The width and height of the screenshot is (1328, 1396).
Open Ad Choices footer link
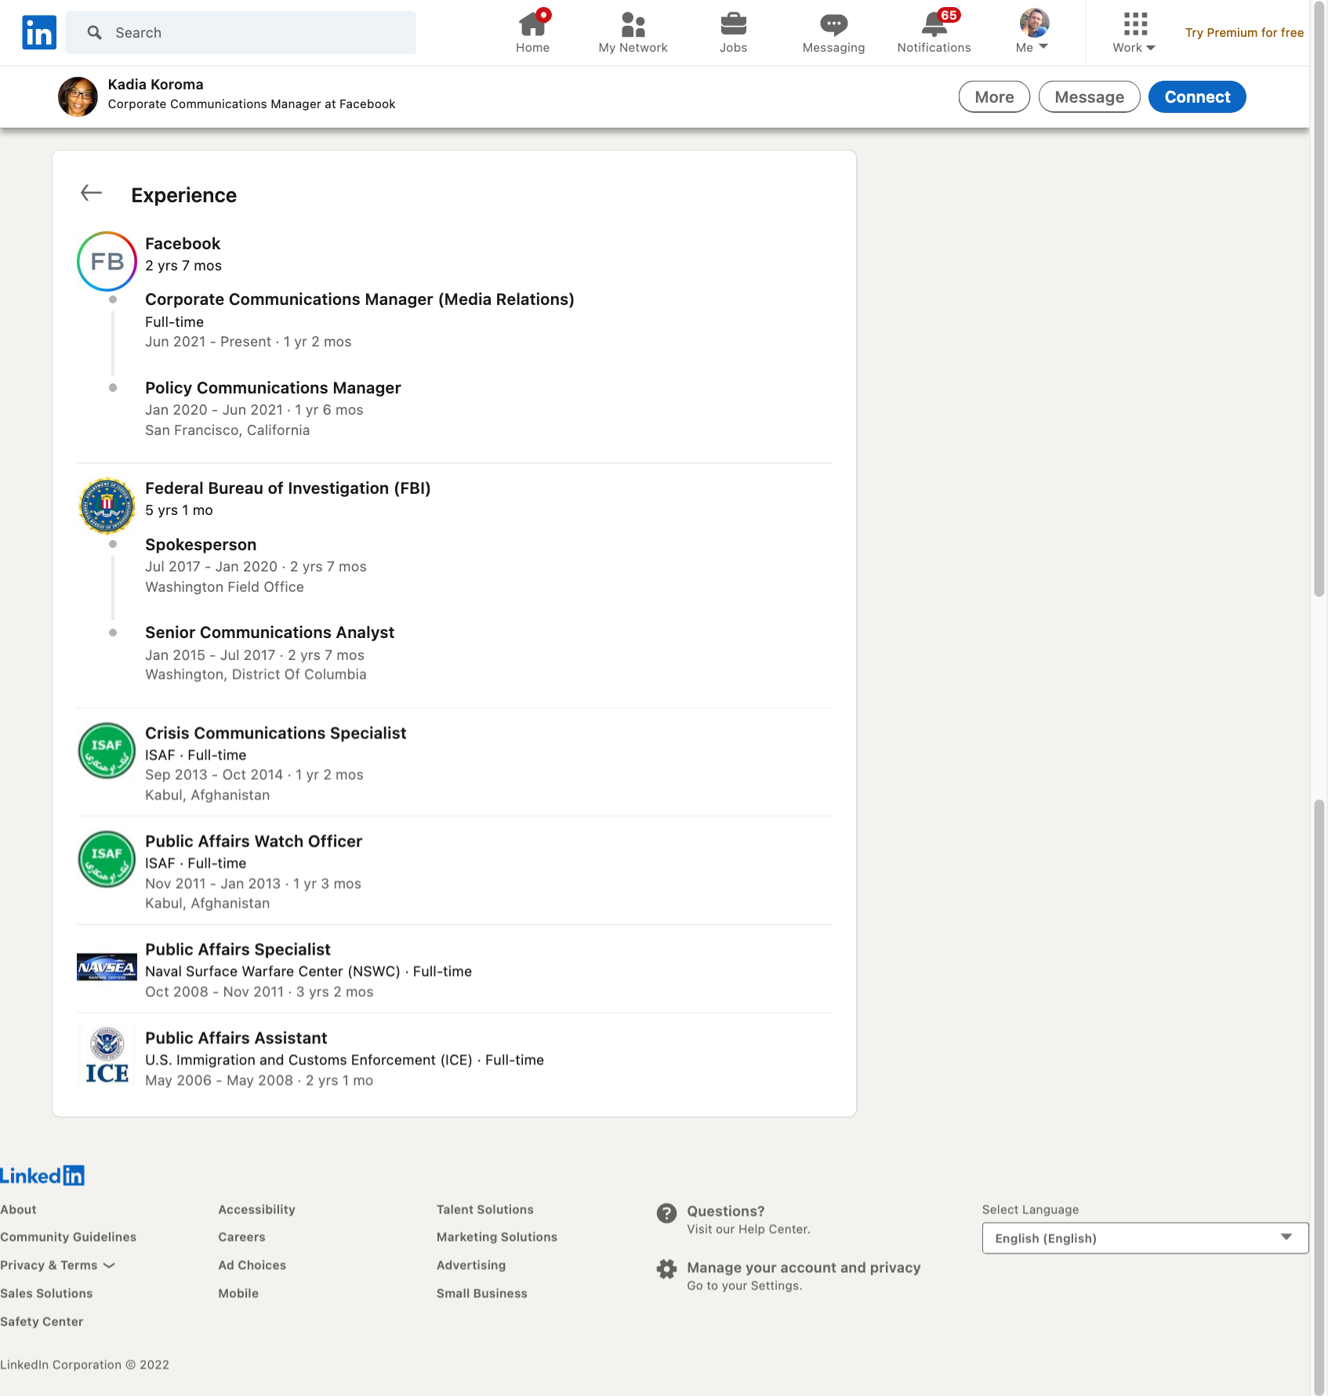(252, 1265)
